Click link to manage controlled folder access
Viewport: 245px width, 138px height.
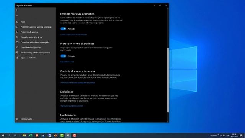pos(78,83)
